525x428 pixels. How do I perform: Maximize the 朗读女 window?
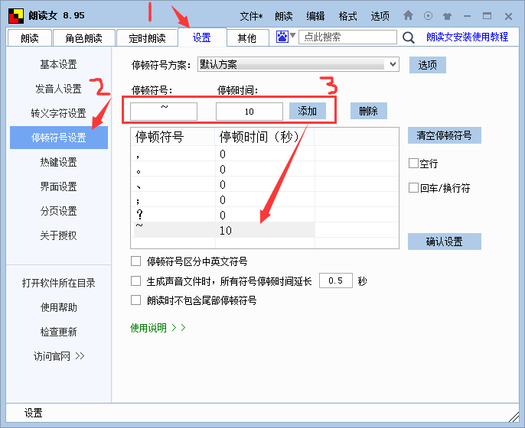[487, 16]
